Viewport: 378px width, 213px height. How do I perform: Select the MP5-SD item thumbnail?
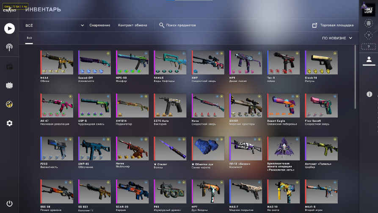click(x=132, y=62)
